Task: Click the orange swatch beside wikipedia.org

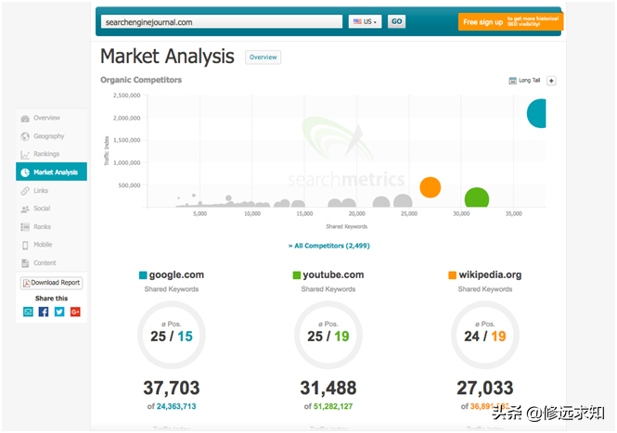Action: pyautogui.click(x=453, y=274)
